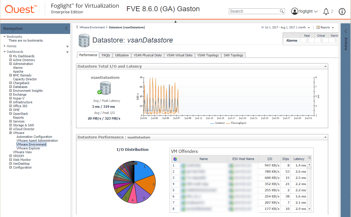
Task: Open the time range dropdown arrow
Action: 309,28
